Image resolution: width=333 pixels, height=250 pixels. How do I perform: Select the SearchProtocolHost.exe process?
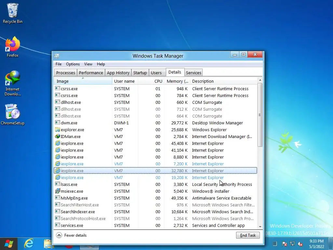tap(155, 218)
